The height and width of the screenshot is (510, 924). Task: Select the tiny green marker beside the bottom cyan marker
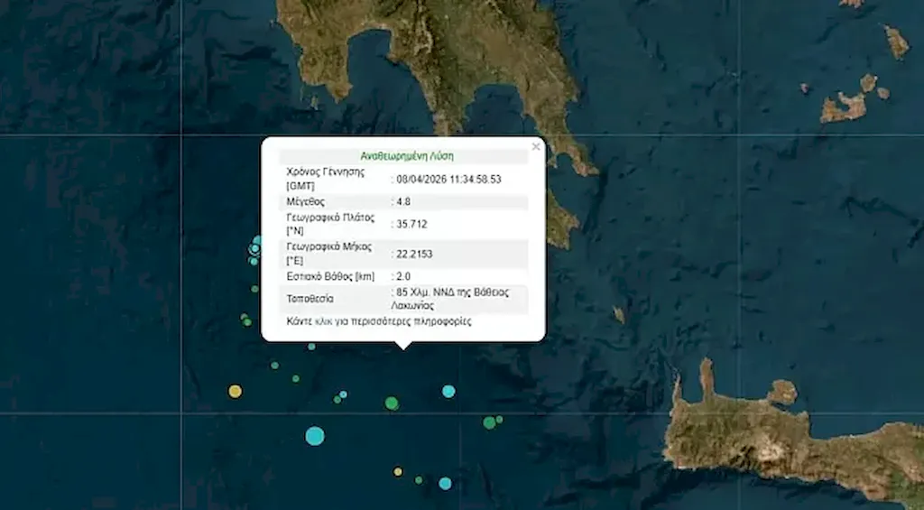coord(419,479)
